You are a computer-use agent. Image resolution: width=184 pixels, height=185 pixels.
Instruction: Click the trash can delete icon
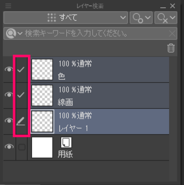[x=171, y=48]
